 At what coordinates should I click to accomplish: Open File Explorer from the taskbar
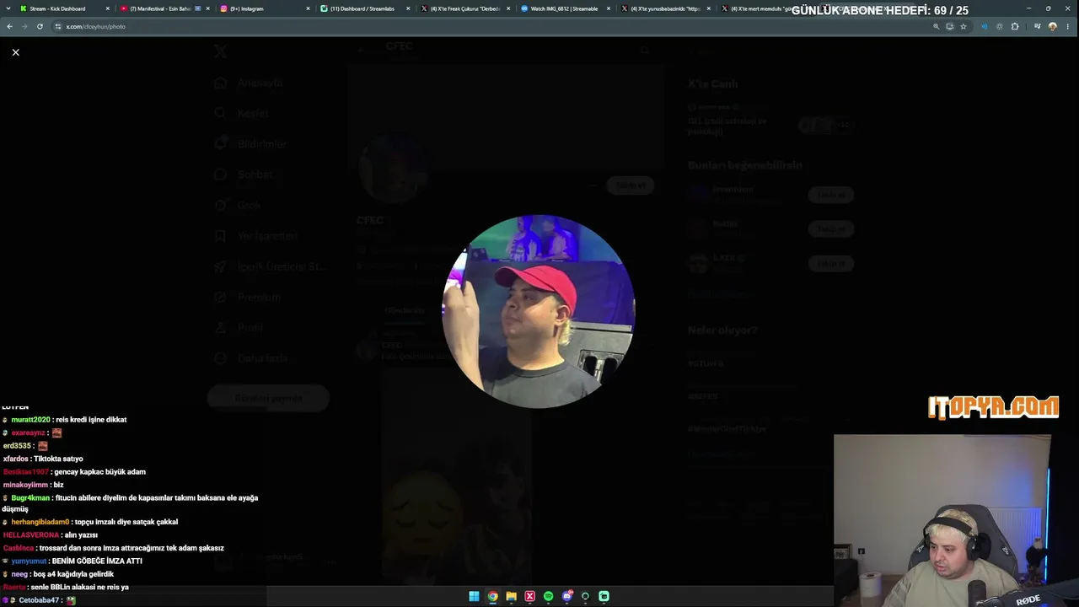coord(511,596)
